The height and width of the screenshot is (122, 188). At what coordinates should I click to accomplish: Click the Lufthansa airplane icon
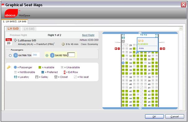15,40
